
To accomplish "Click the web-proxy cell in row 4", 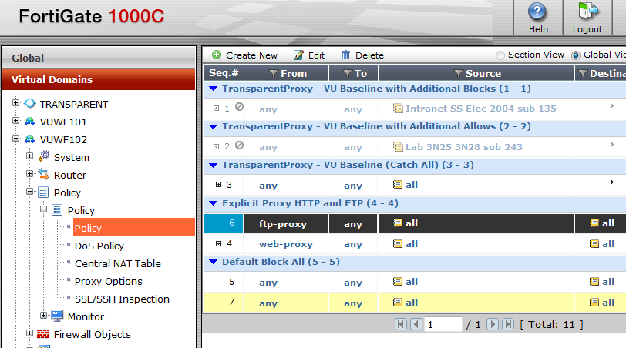I will point(286,244).
